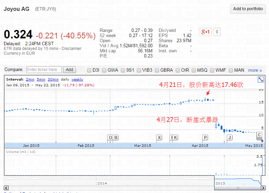Click the right scroll arrow of timeline

pyautogui.click(x=263, y=188)
